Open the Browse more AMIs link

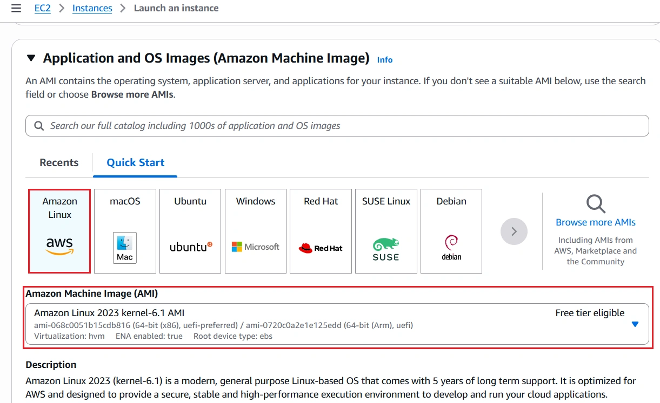(596, 222)
